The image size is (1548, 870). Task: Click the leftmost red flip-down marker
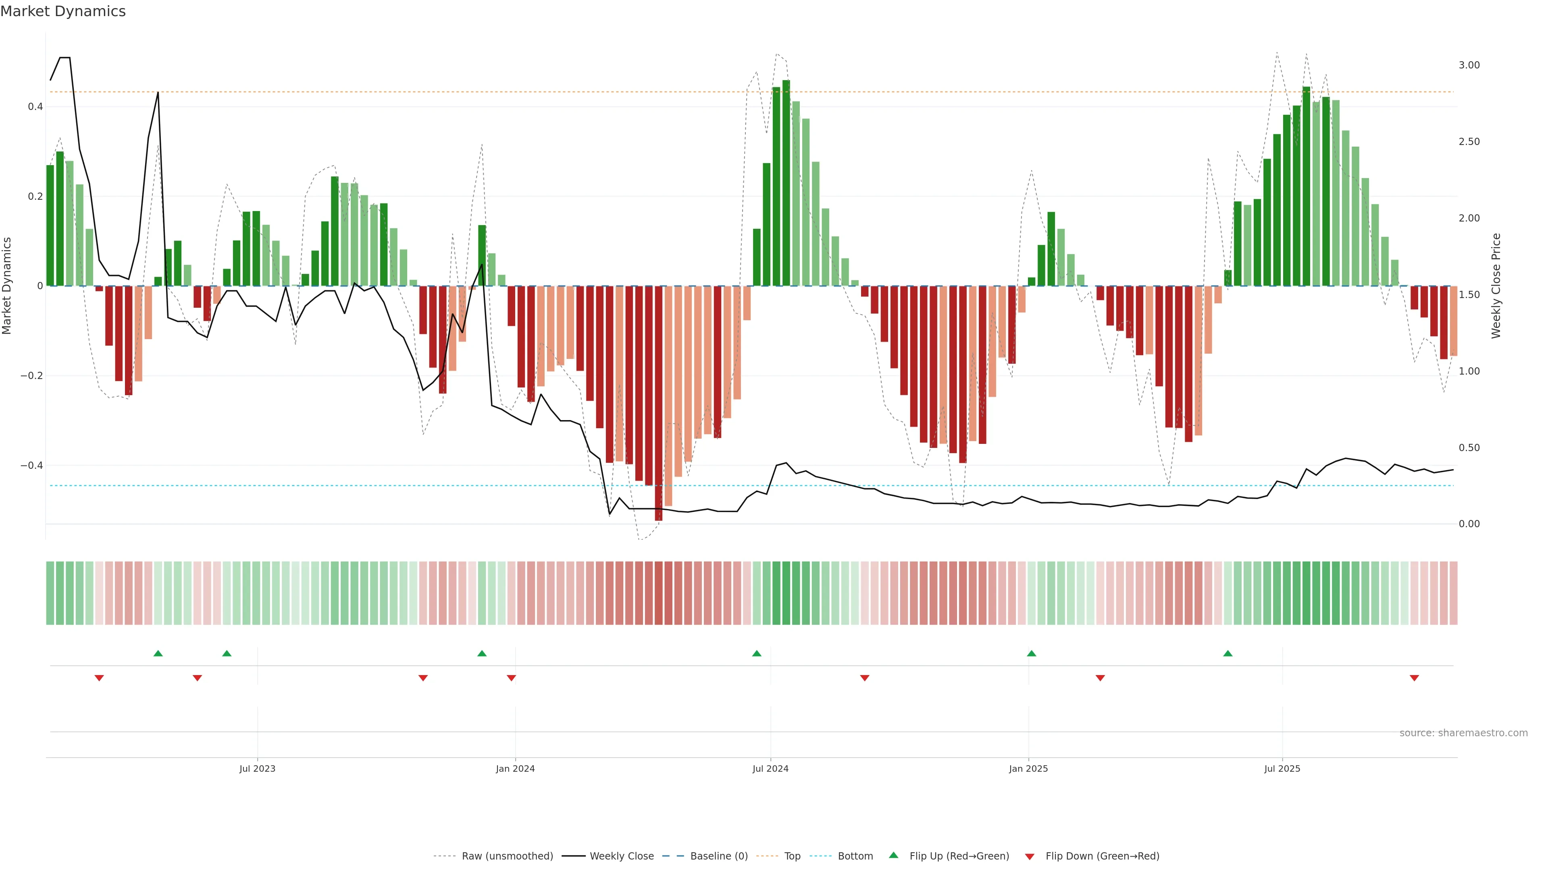coord(99,678)
